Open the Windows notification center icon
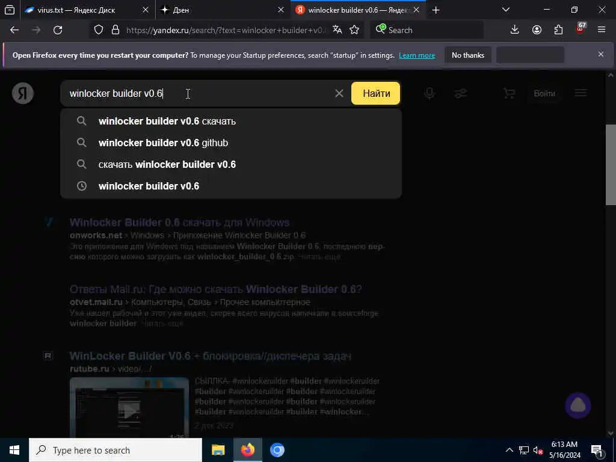The width and height of the screenshot is (616, 462). [596, 450]
